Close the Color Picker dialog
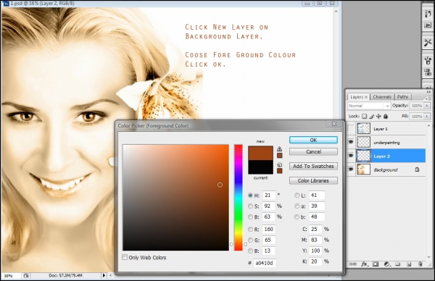The width and height of the screenshot is (435, 281). click(x=334, y=124)
